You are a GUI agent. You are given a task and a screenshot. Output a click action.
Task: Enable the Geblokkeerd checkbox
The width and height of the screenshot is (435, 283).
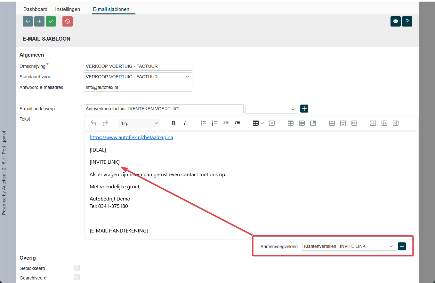tap(77, 268)
